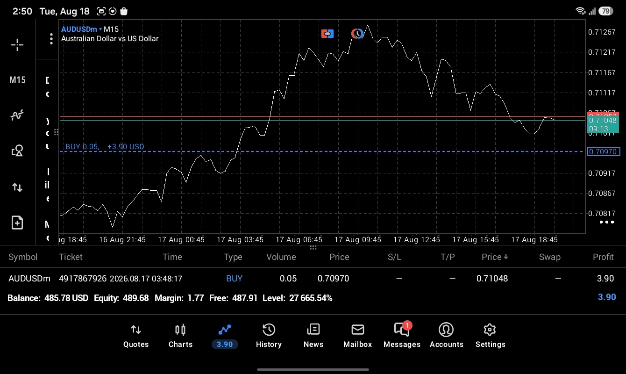Open the Accounts tab
This screenshot has width=626, height=374.
point(446,336)
